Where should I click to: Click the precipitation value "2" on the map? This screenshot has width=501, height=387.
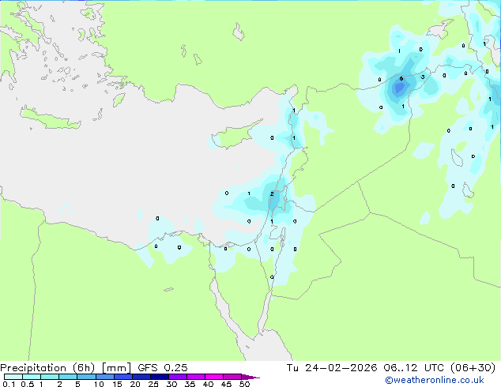272,193
